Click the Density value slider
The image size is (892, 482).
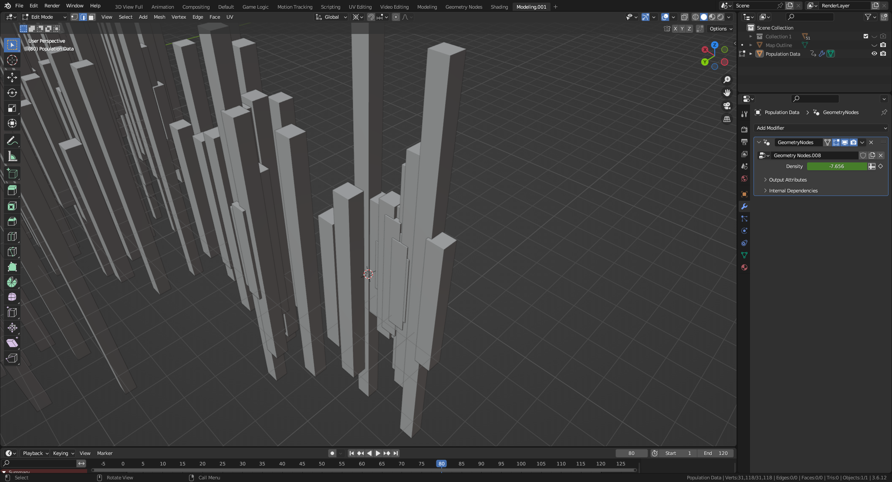coord(837,166)
